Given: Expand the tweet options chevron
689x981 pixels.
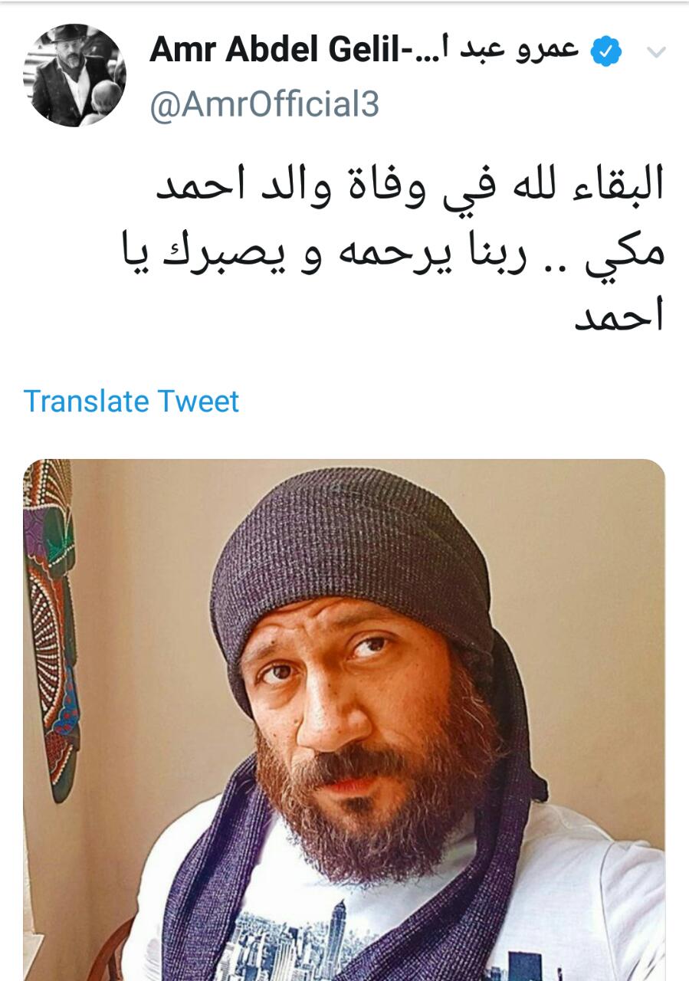Looking at the screenshot, I should tap(656, 52).
